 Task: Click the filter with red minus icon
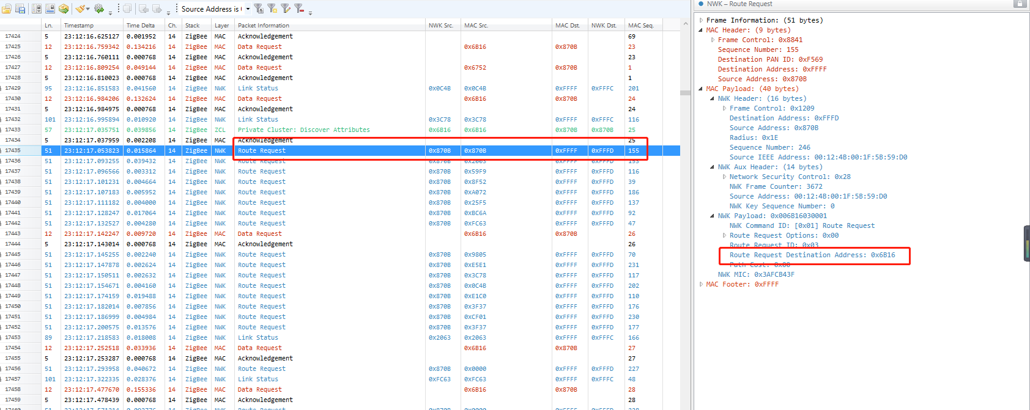(x=299, y=9)
